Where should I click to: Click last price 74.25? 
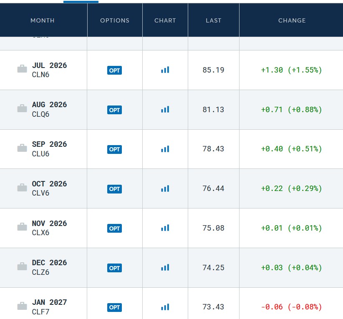click(214, 268)
